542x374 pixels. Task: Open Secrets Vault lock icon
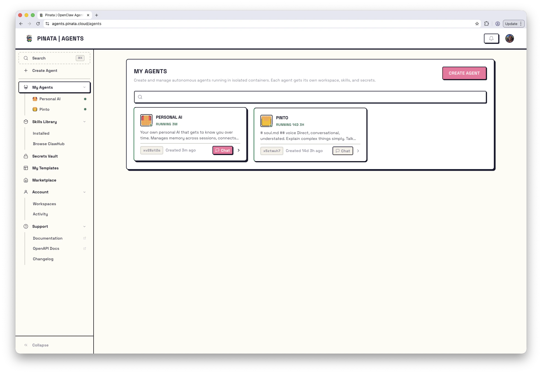(x=26, y=156)
